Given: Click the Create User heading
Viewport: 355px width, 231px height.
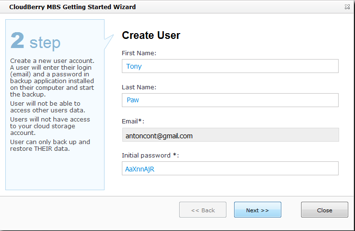Looking at the screenshot, I should coord(151,36).
